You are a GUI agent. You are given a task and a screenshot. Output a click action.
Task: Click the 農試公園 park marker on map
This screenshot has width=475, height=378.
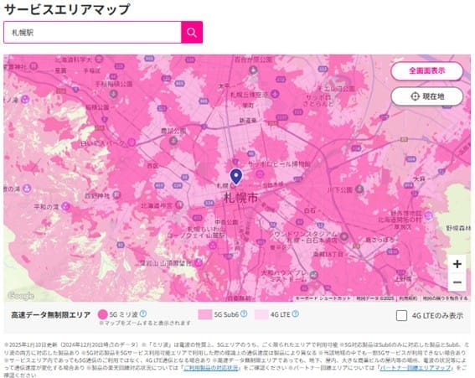173,140
